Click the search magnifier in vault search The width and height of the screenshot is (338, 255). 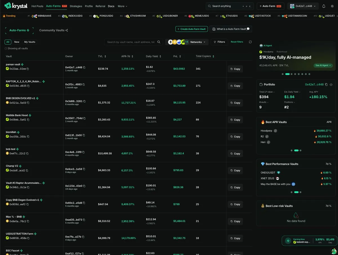[159, 42]
